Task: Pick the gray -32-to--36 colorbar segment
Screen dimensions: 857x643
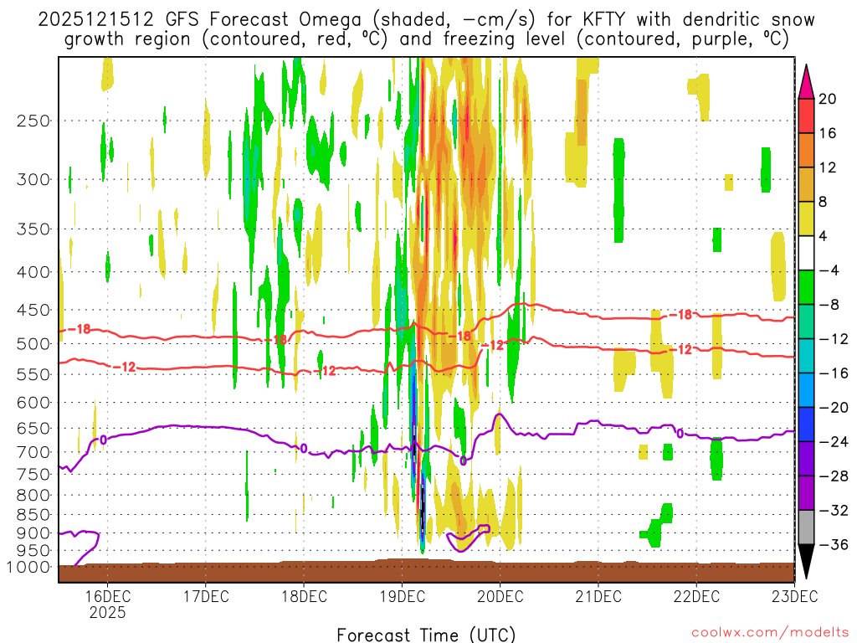Action: click(806, 527)
